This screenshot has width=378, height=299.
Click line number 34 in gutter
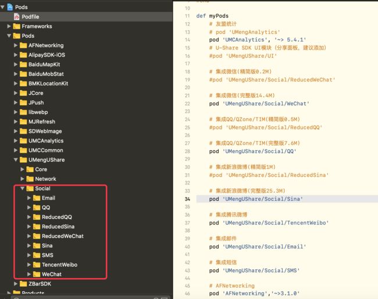tap(187, 199)
